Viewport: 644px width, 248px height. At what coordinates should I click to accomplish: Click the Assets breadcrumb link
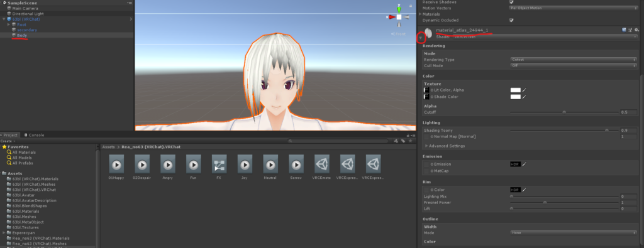(x=108, y=147)
